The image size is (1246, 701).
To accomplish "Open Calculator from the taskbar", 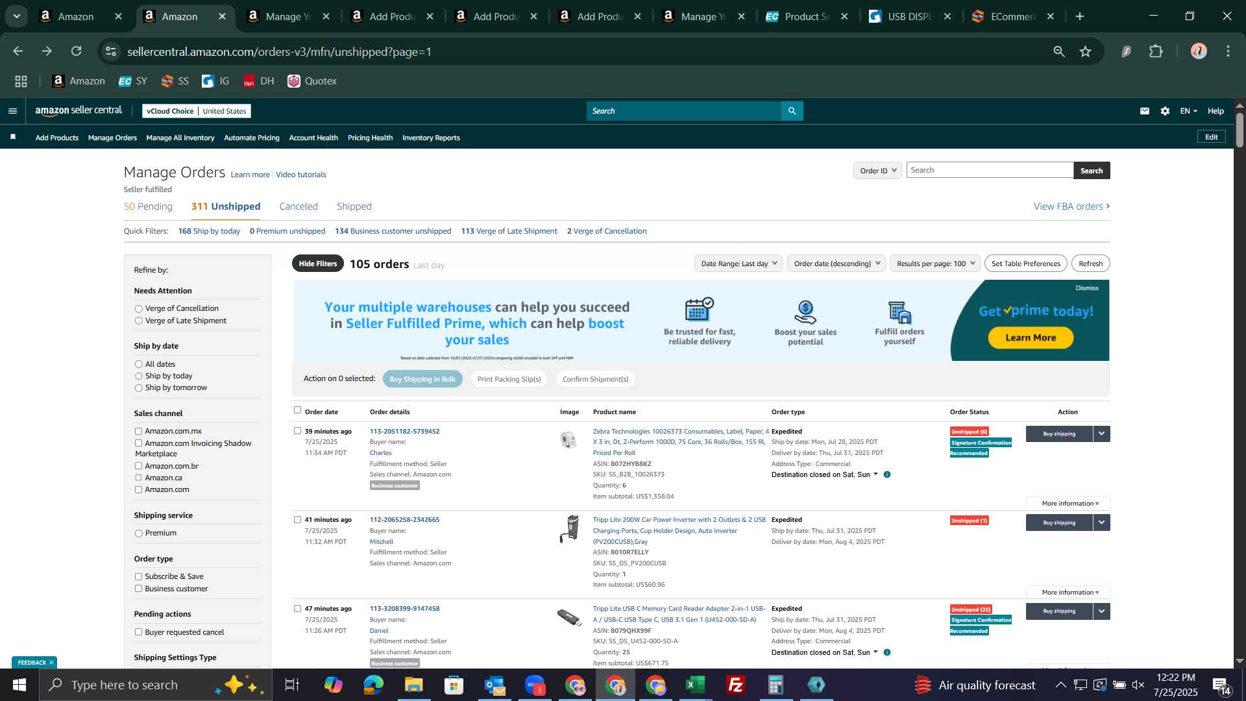I will click(x=776, y=685).
